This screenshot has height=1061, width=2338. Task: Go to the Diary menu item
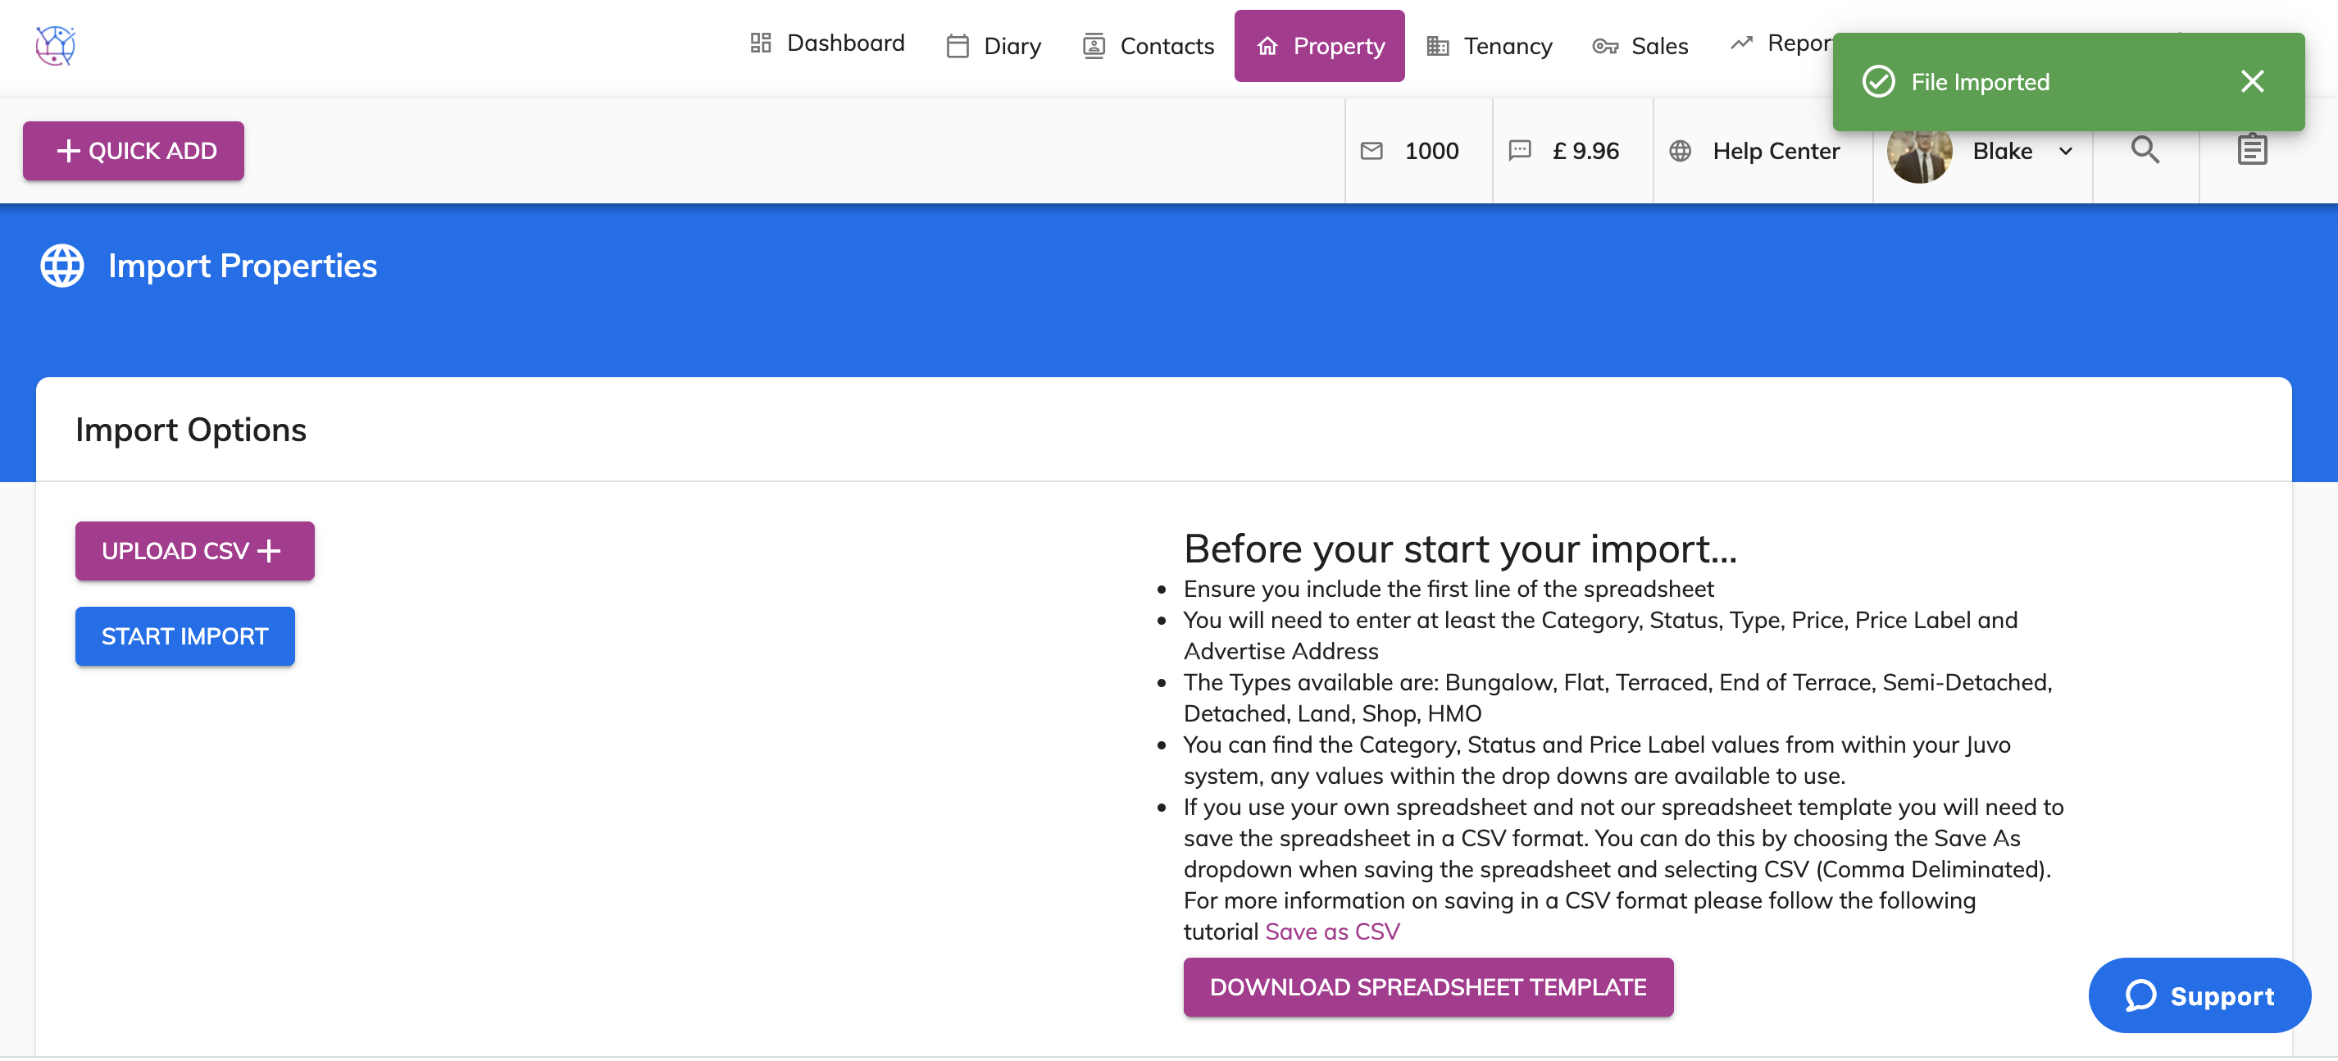[x=993, y=46]
